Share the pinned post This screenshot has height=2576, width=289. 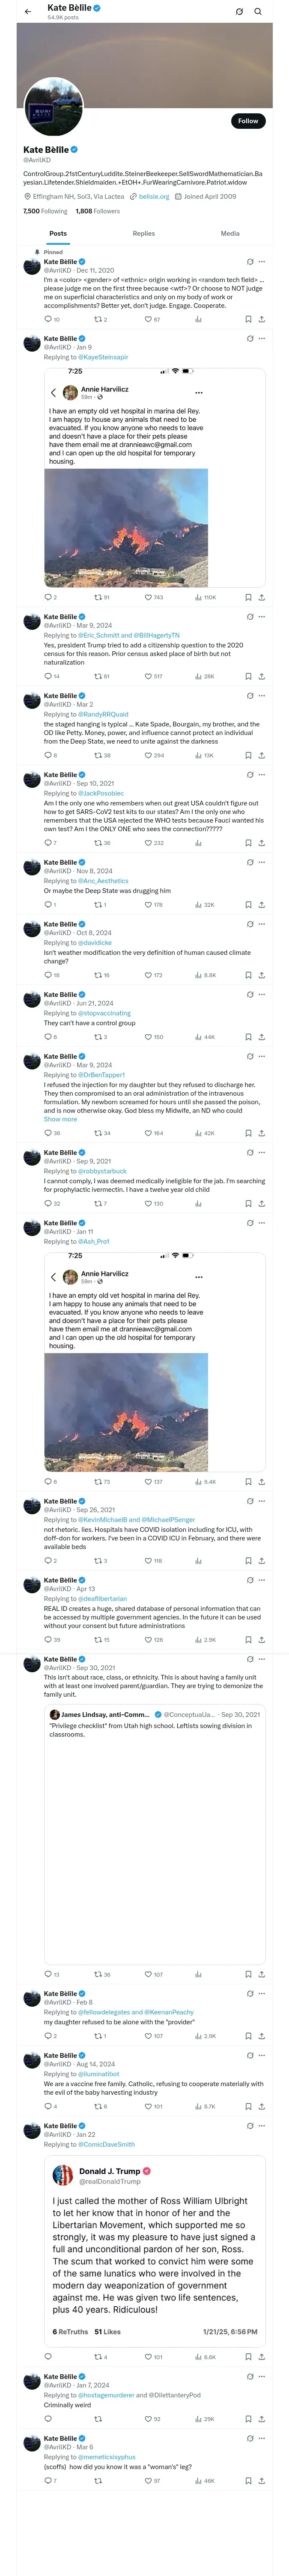(261, 319)
